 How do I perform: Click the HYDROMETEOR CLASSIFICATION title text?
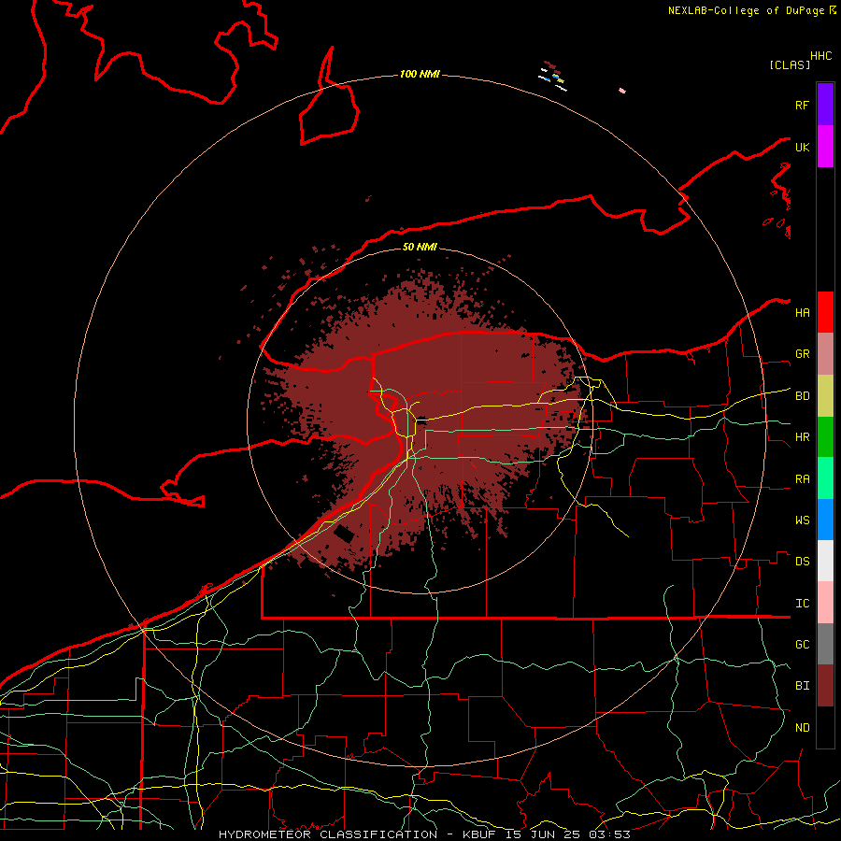[x=328, y=834]
